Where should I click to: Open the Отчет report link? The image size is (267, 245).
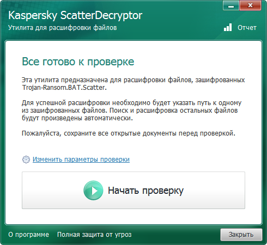tap(247, 28)
